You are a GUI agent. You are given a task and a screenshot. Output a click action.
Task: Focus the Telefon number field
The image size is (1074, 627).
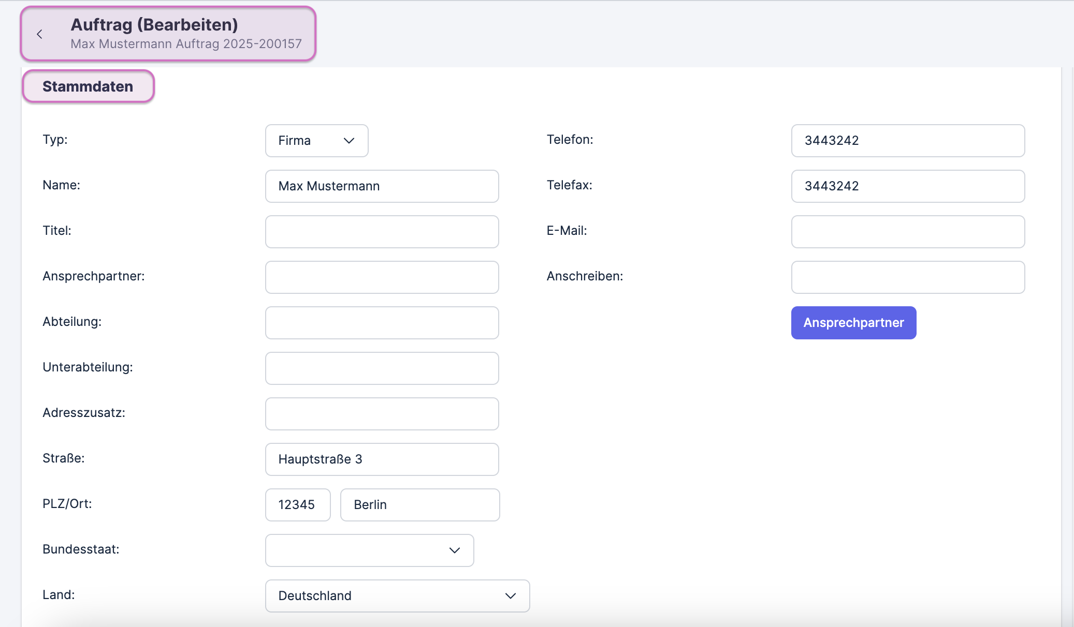908,141
